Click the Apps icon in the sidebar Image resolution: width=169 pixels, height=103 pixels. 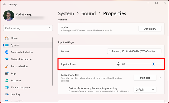click(x=7, y=73)
